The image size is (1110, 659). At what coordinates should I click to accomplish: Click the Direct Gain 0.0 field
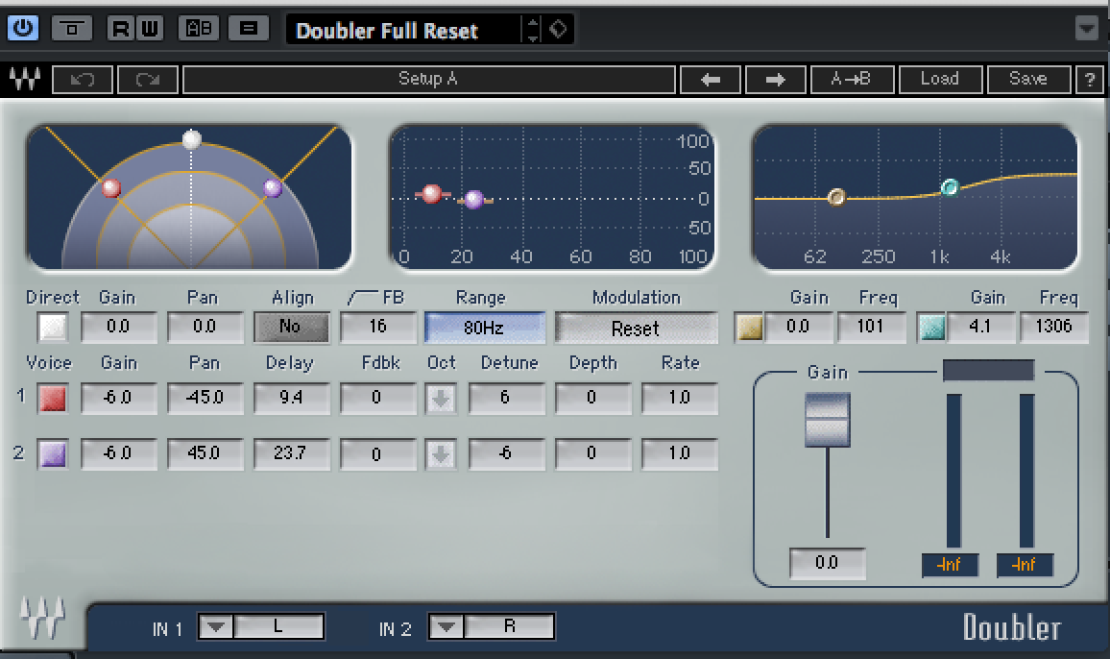(118, 327)
